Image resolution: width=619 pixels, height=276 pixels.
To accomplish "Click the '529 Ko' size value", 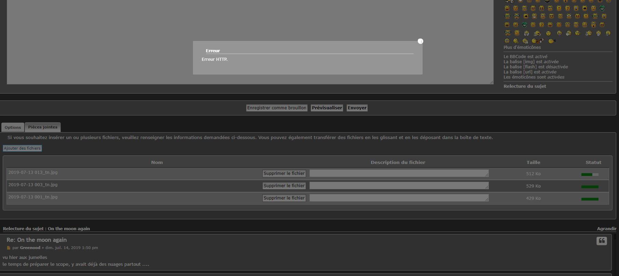I will pyautogui.click(x=533, y=186).
